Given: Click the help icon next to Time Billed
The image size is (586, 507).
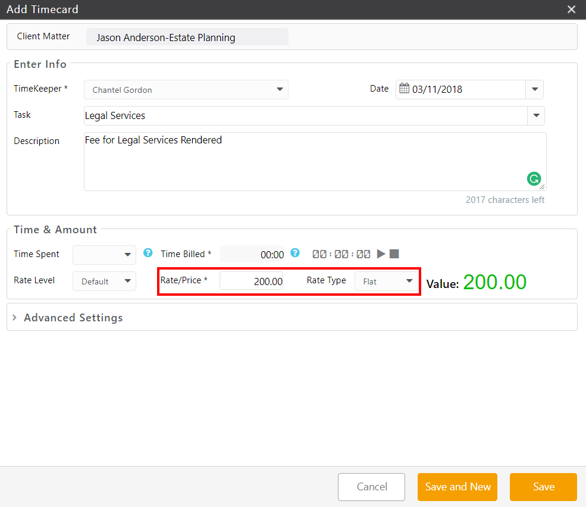Looking at the screenshot, I should (295, 253).
